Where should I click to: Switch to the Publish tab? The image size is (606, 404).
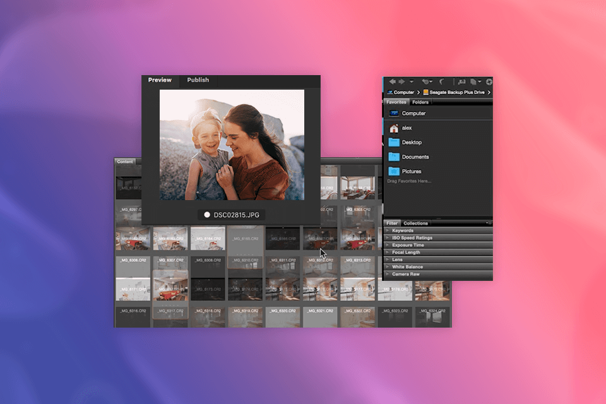[x=198, y=80]
